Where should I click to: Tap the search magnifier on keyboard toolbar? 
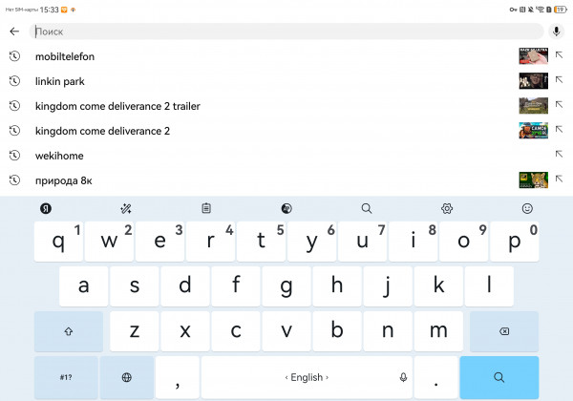[x=367, y=208]
